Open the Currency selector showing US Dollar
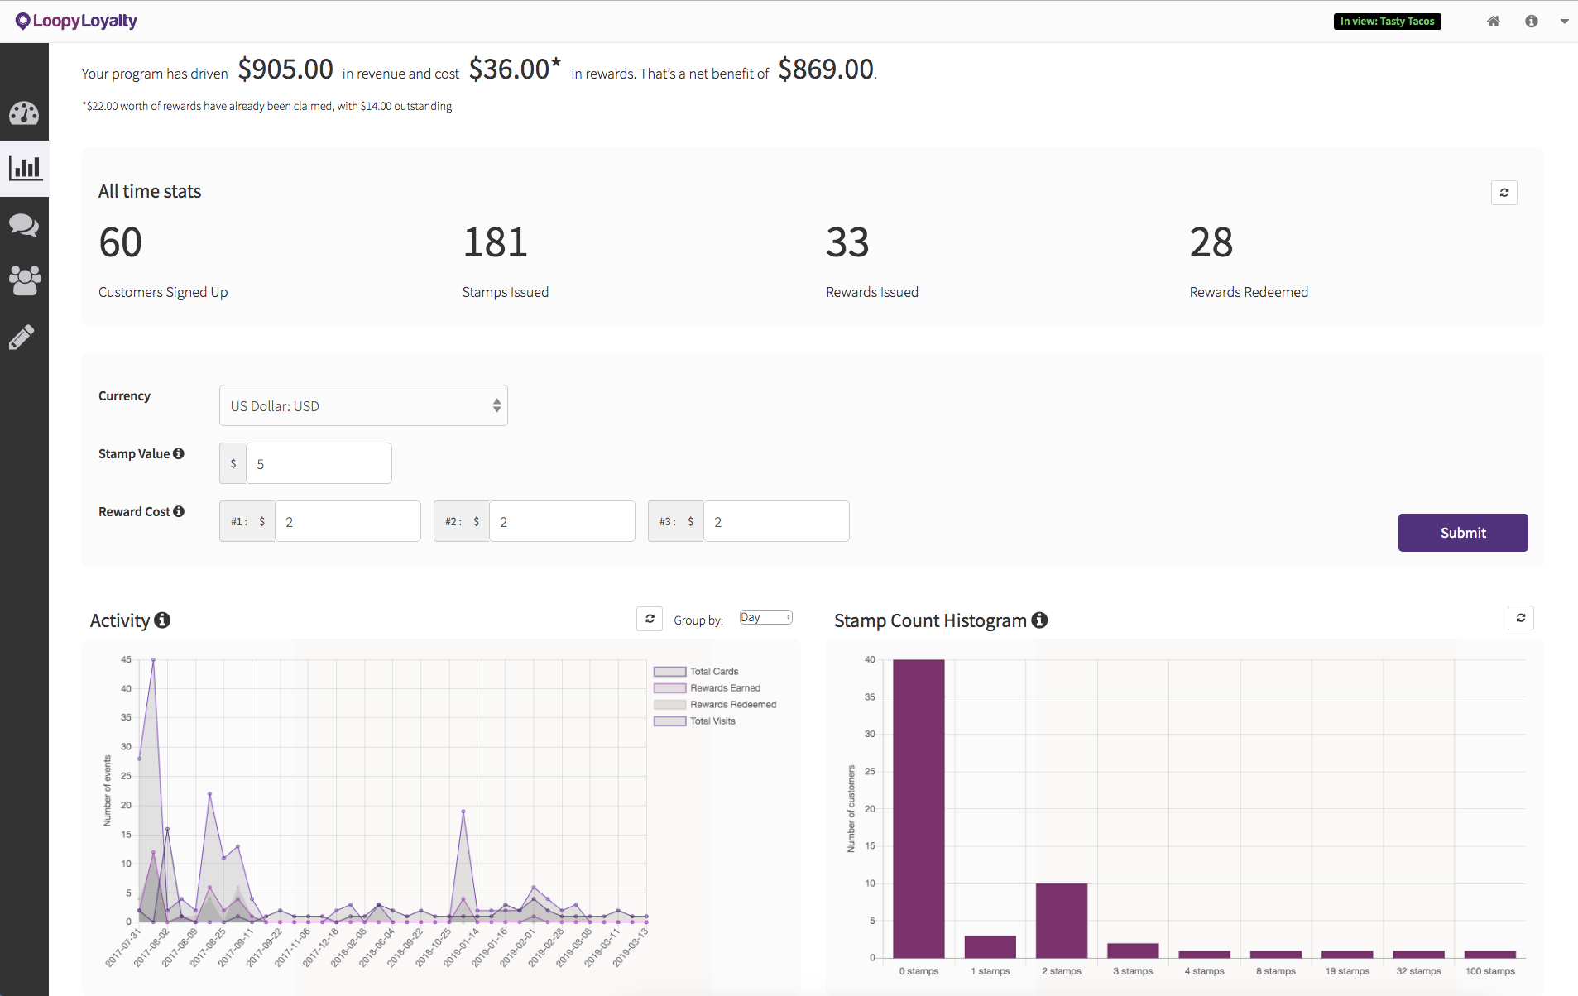Image resolution: width=1578 pixels, height=996 pixels. pos(362,405)
